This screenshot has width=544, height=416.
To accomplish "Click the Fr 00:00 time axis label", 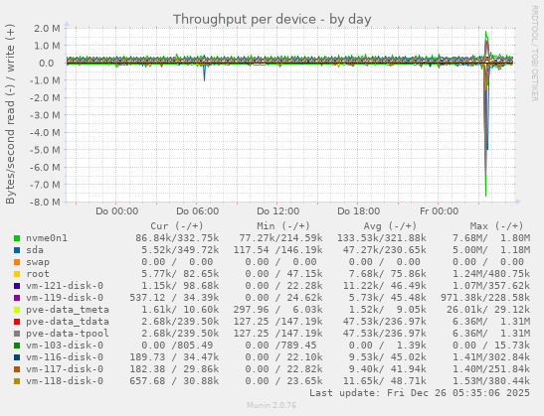I will pyautogui.click(x=440, y=211).
